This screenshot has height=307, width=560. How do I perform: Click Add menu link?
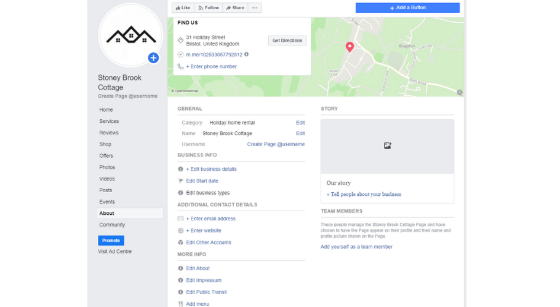click(198, 304)
